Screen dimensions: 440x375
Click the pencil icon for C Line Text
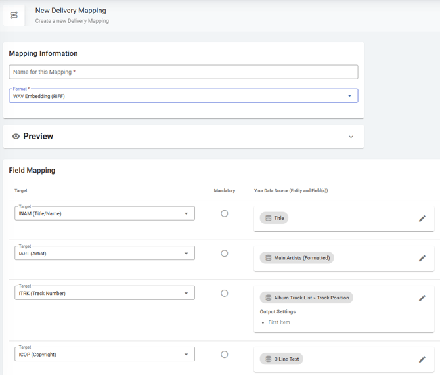click(422, 359)
